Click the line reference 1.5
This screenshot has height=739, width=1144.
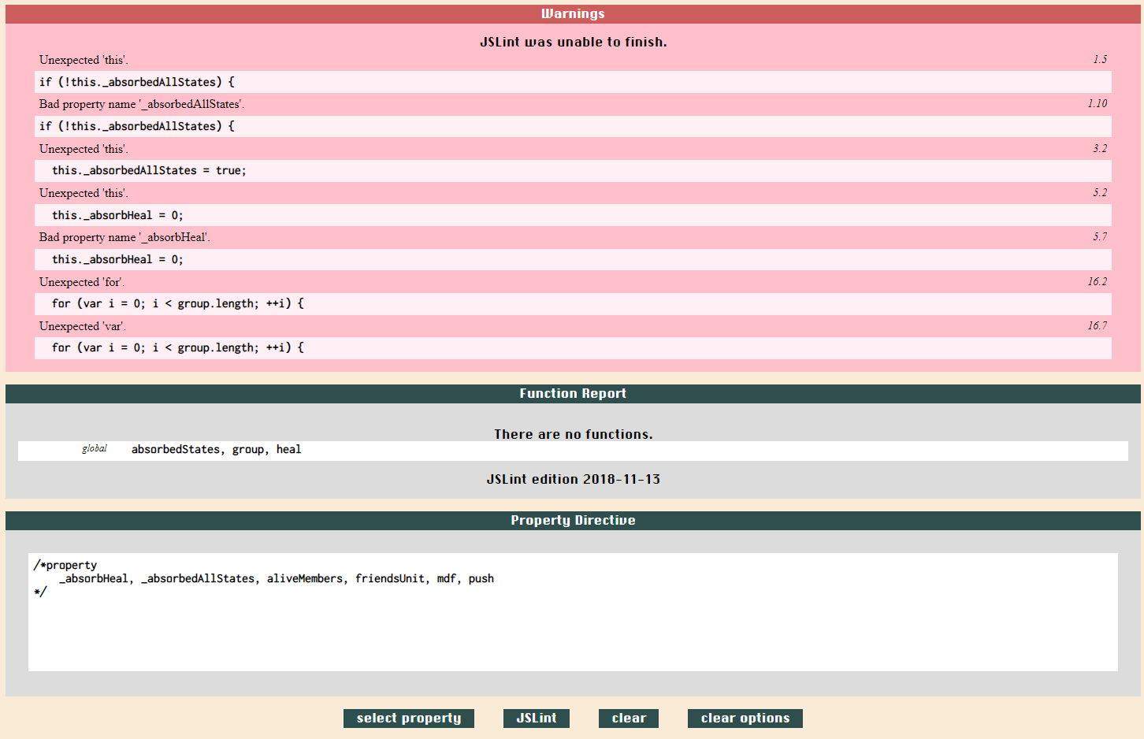pos(1100,59)
